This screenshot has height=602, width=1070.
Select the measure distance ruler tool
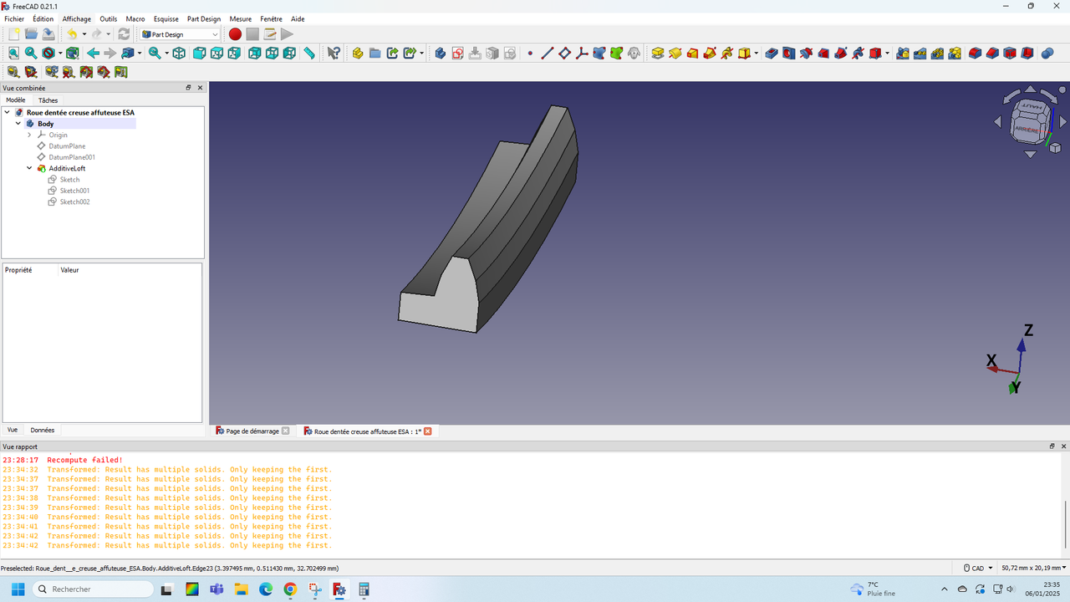(308, 54)
